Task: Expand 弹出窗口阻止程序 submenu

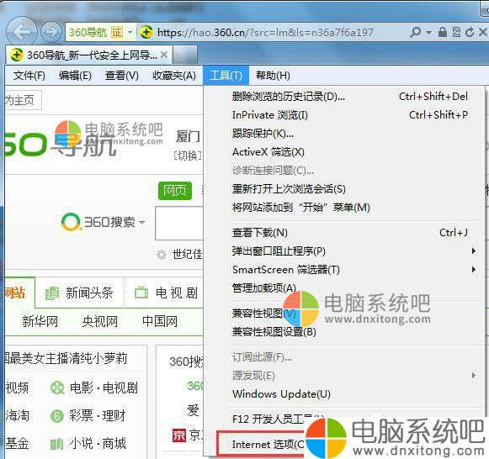Action: (474, 251)
